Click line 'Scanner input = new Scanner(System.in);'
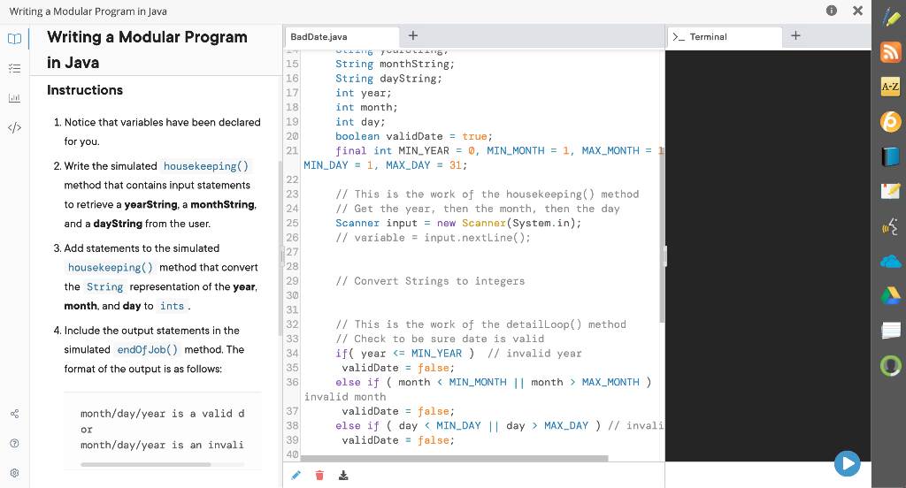The image size is (906, 488). coord(458,223)
